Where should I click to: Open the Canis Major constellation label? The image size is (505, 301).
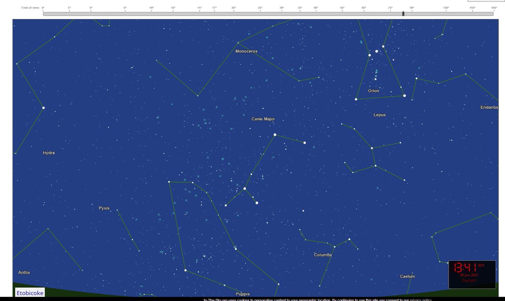[x=263, y=119]
